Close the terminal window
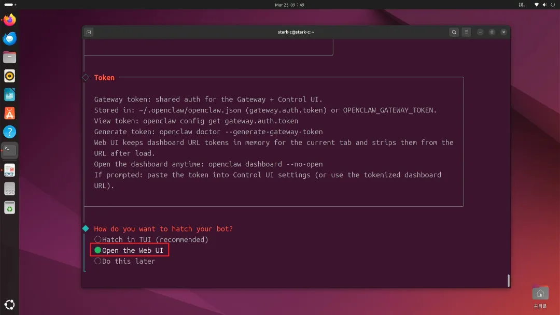 click(503, 32)
